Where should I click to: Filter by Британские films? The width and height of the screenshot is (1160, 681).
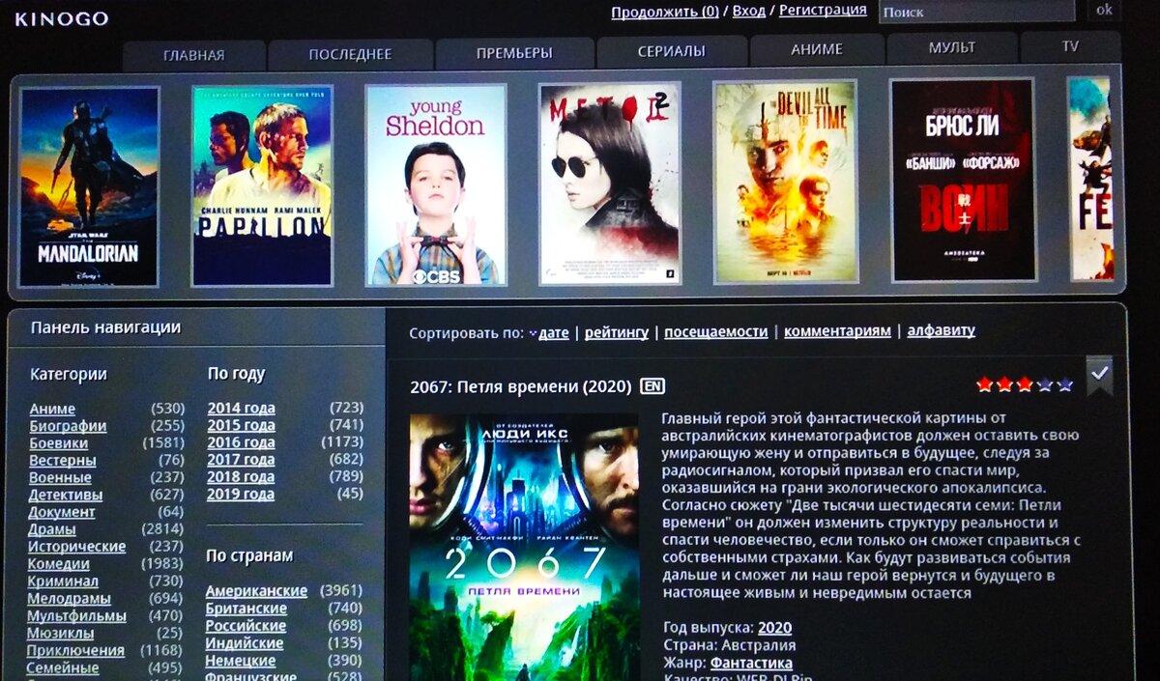click(246, 609)
